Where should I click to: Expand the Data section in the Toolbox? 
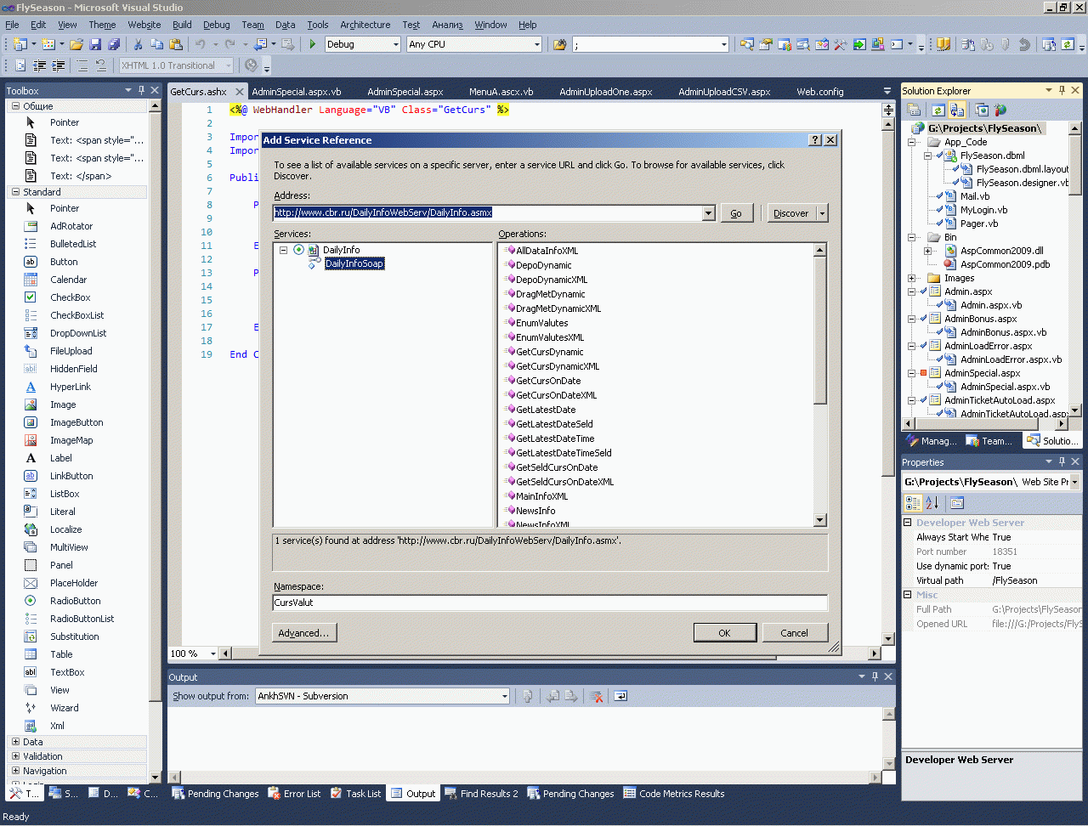click(15, 742)
